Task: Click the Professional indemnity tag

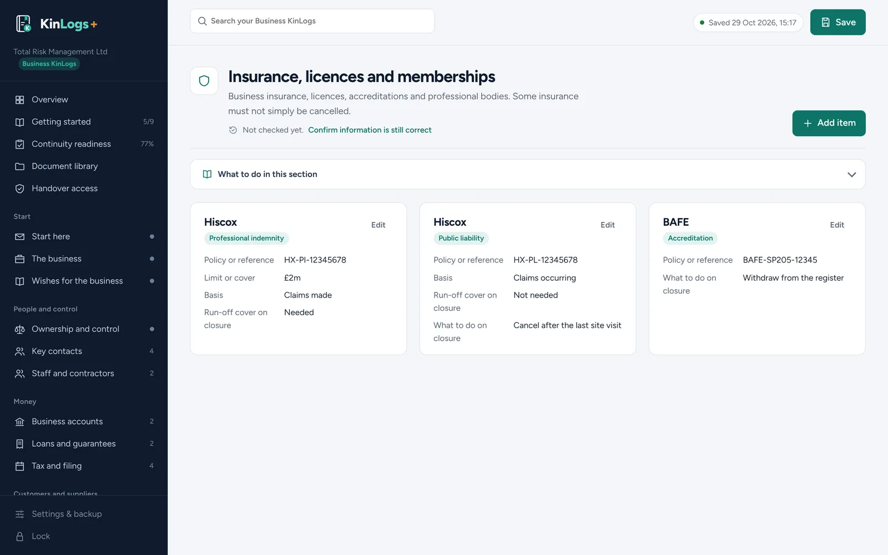Action: 246,238
